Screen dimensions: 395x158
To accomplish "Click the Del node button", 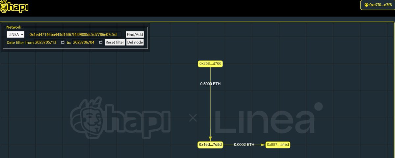I will (135, 42).
